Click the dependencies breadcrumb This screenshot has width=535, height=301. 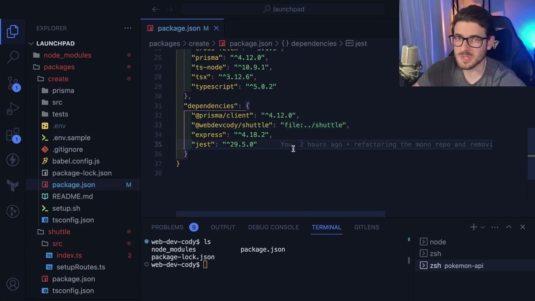coord(309,43)
